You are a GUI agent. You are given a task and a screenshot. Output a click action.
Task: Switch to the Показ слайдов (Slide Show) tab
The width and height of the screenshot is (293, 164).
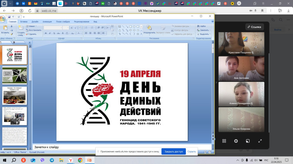[63, 22]
